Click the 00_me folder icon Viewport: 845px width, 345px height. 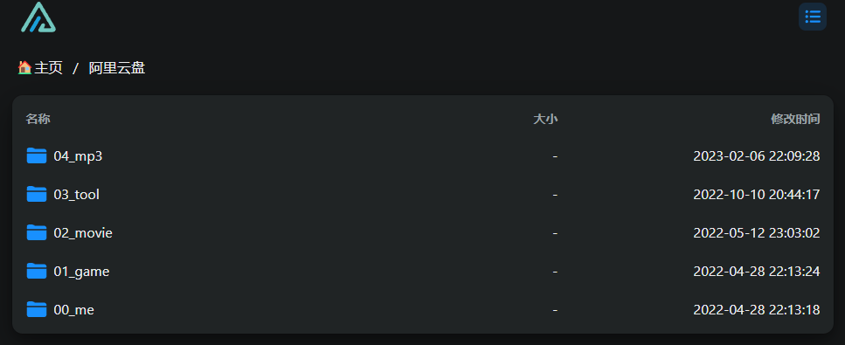point(37,309)
